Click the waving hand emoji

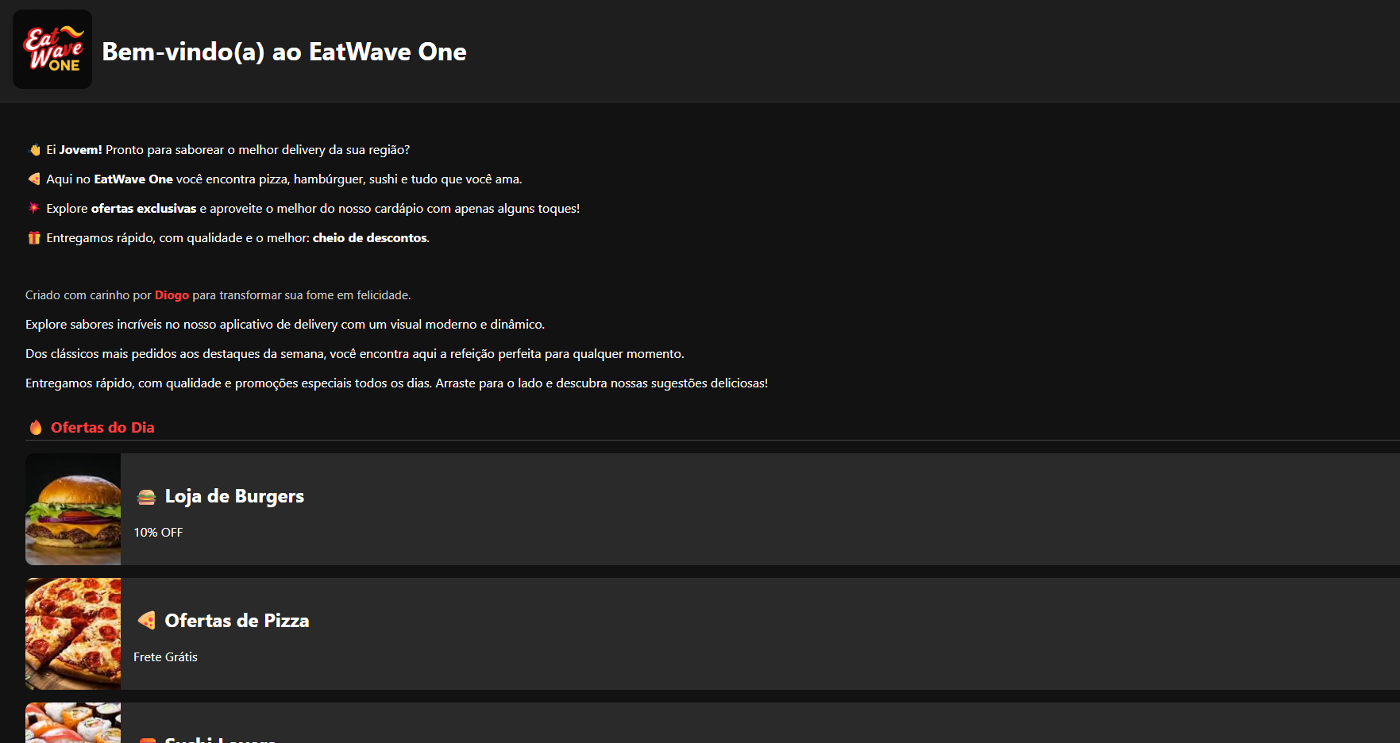(34, 150)
